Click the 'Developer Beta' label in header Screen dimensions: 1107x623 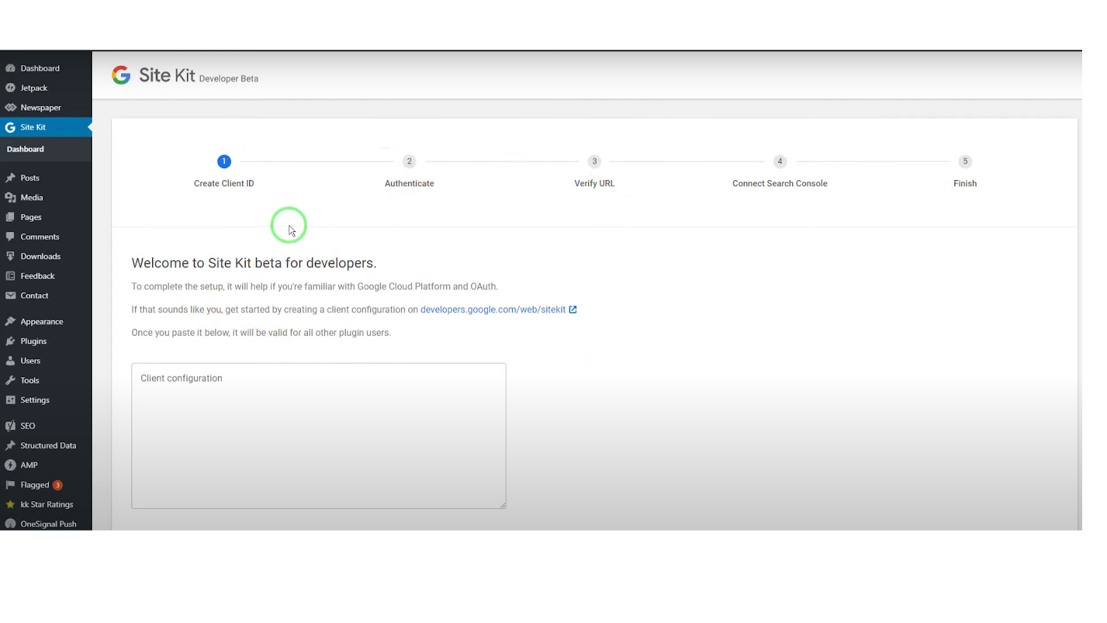tap(229, 79)
